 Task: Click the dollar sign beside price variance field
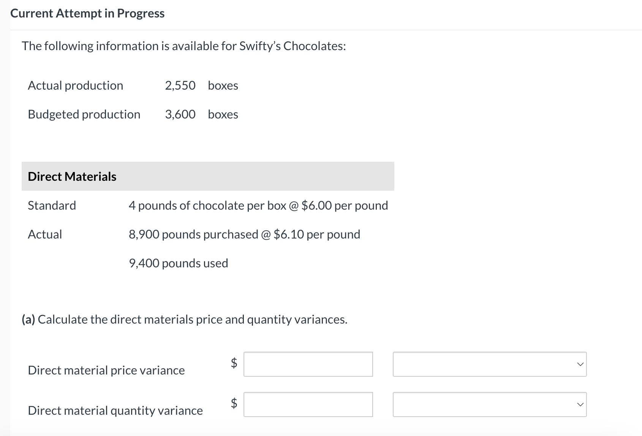click(x=234, y=363)
